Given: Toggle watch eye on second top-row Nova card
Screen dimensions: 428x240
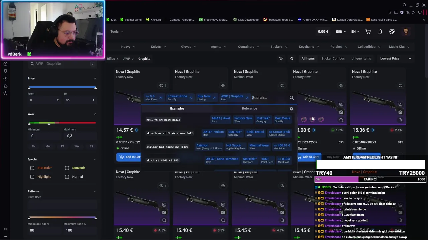Looking at the screenshot, I should [x=223, y=86].
